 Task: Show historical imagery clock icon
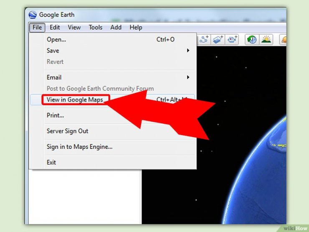click(x=252, y=39)
